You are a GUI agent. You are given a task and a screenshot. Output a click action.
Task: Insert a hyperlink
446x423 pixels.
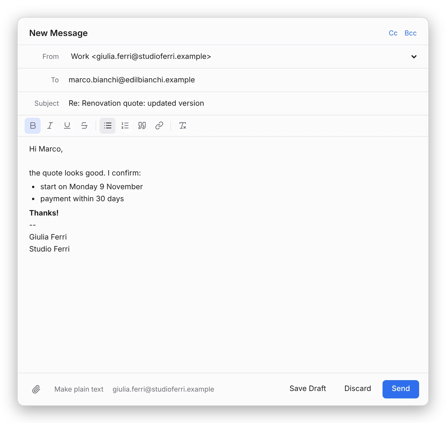pyautogui.click(x=159, y=126)
